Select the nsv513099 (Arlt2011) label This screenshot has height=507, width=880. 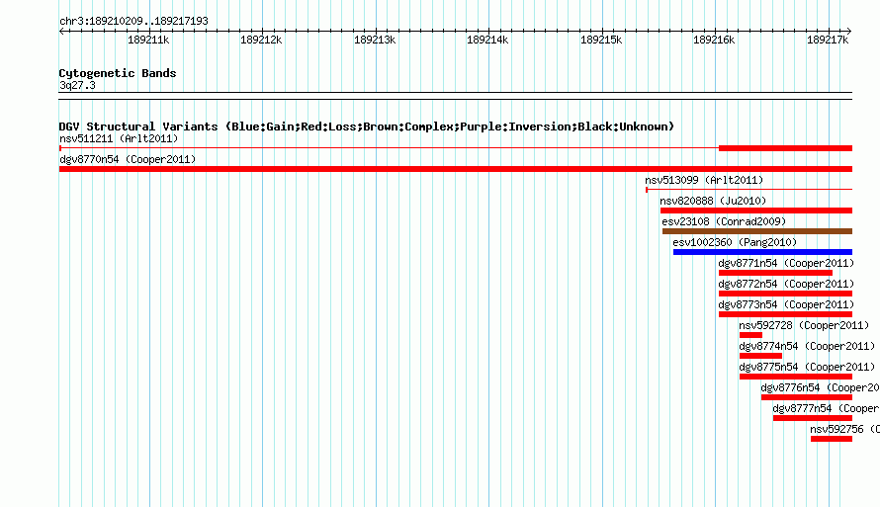click(704, 180)
